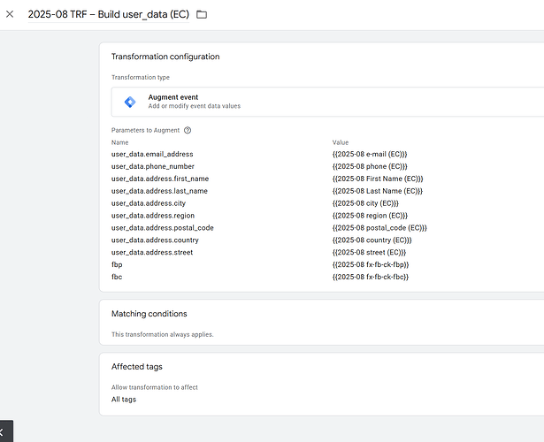
Task: Open help icon next to Parameters to Augment
Action: point(188,131)
